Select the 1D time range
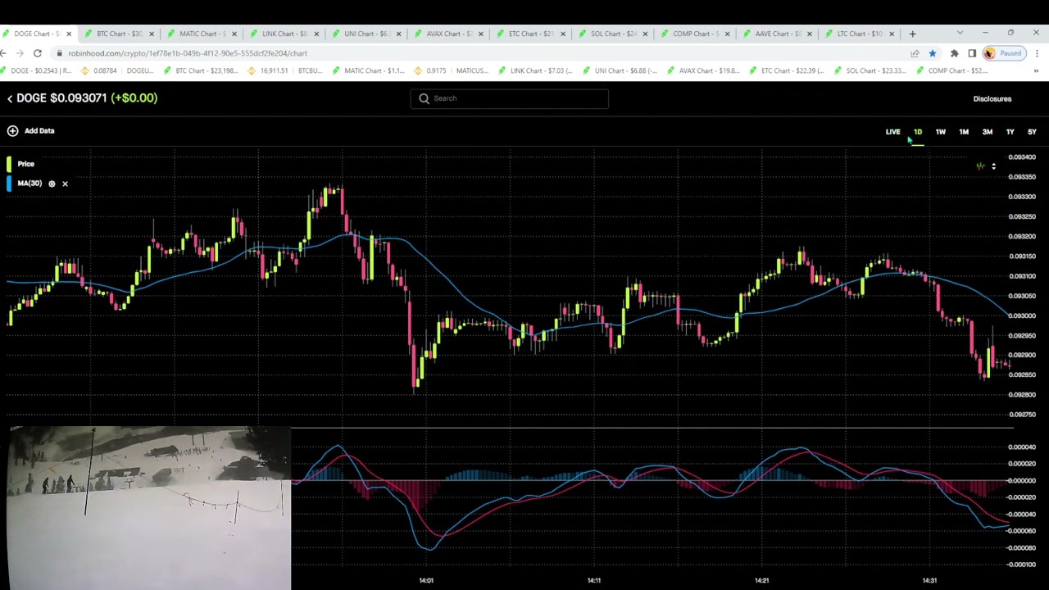 coord(918,132)
